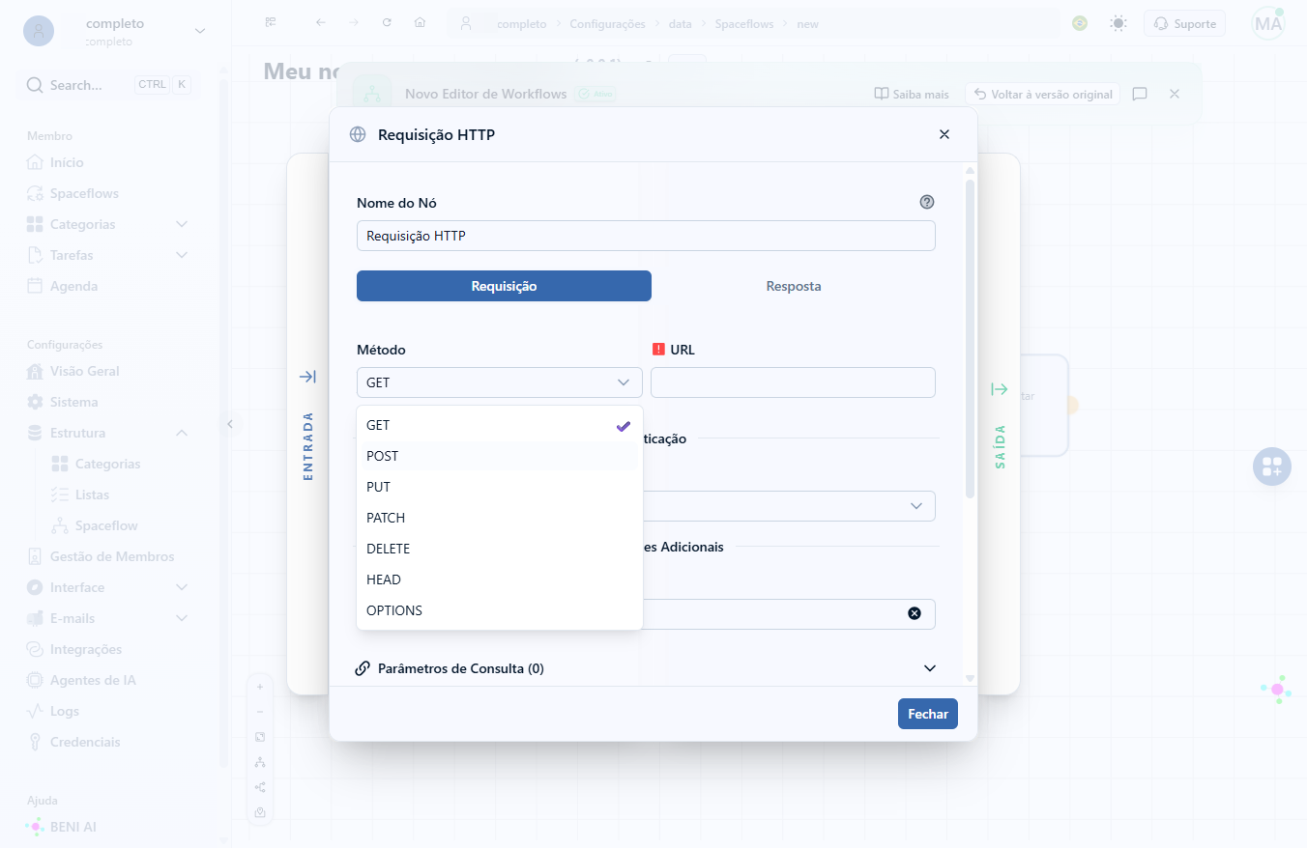Clear the field with the round X icon

915,613
